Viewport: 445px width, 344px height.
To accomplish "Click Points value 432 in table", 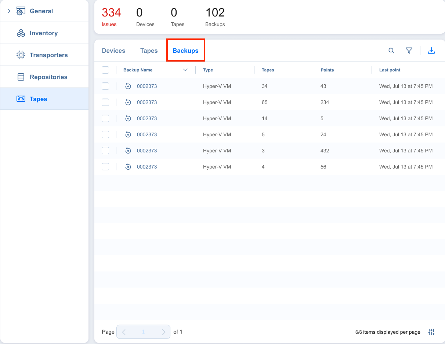I will 325,151.
